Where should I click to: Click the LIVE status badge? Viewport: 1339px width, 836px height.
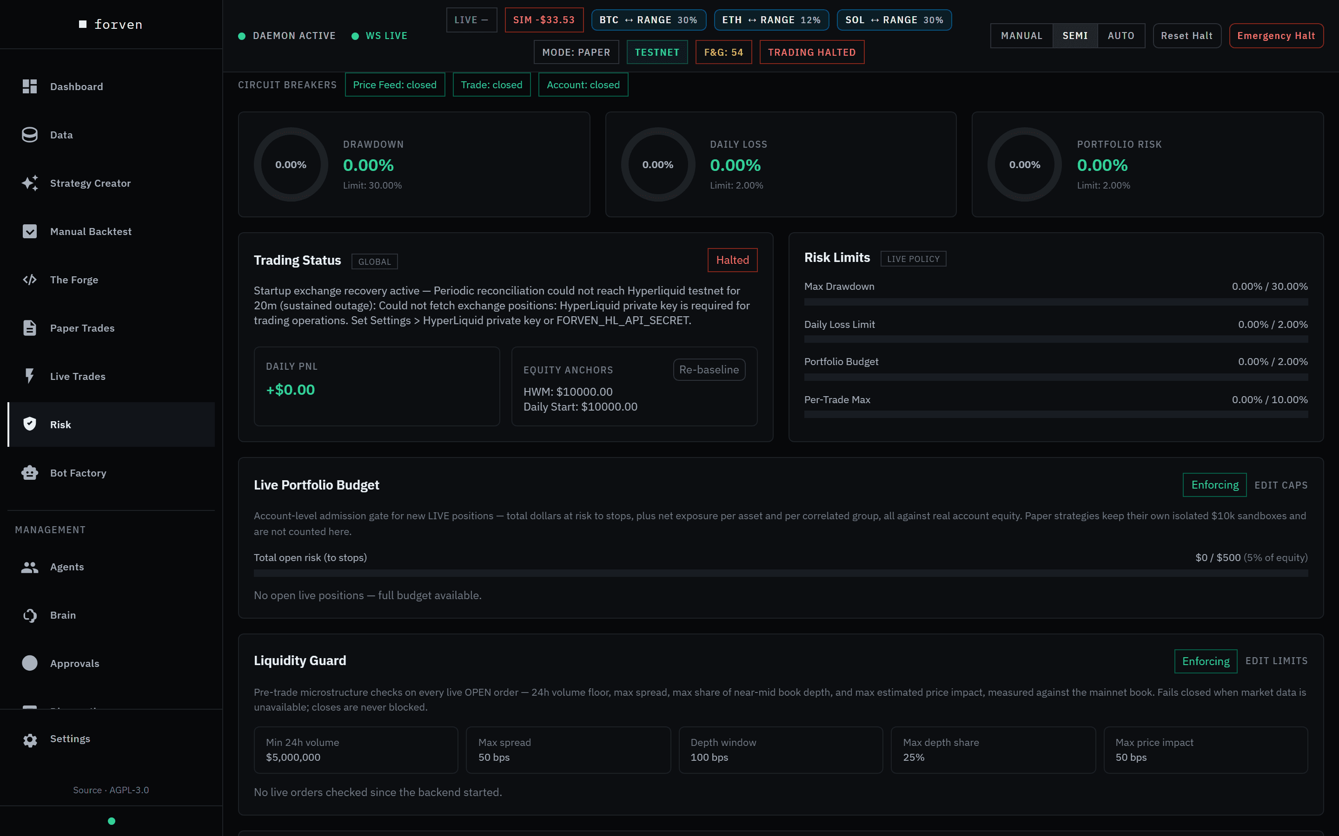(471, 20)
